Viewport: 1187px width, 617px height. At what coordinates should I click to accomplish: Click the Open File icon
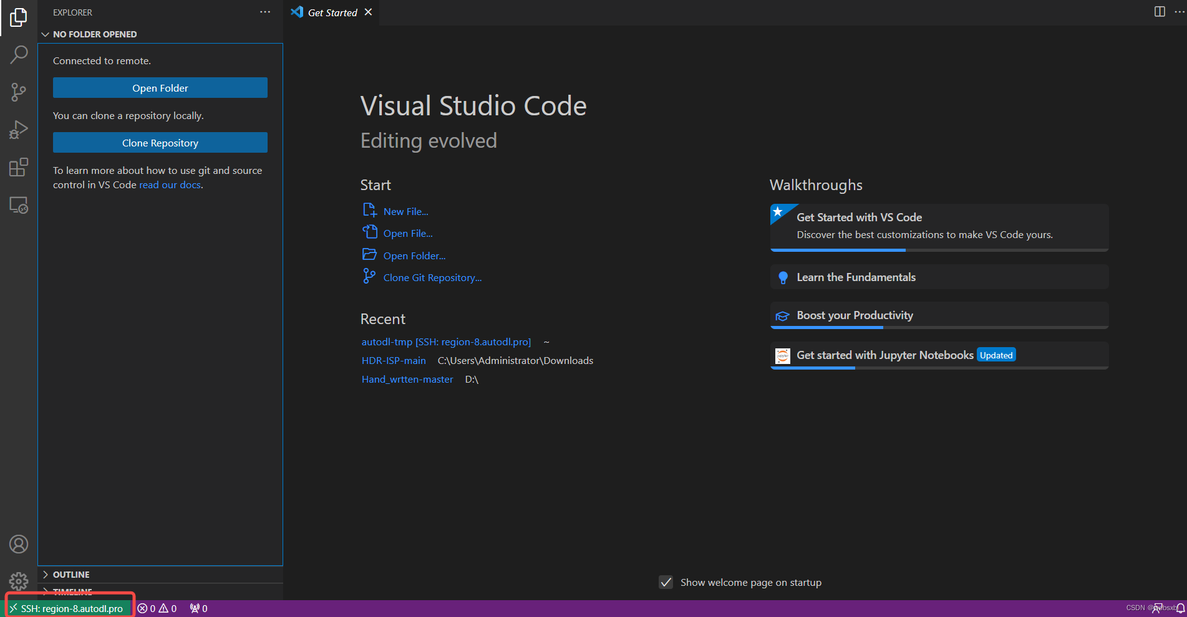pos(369,232)
